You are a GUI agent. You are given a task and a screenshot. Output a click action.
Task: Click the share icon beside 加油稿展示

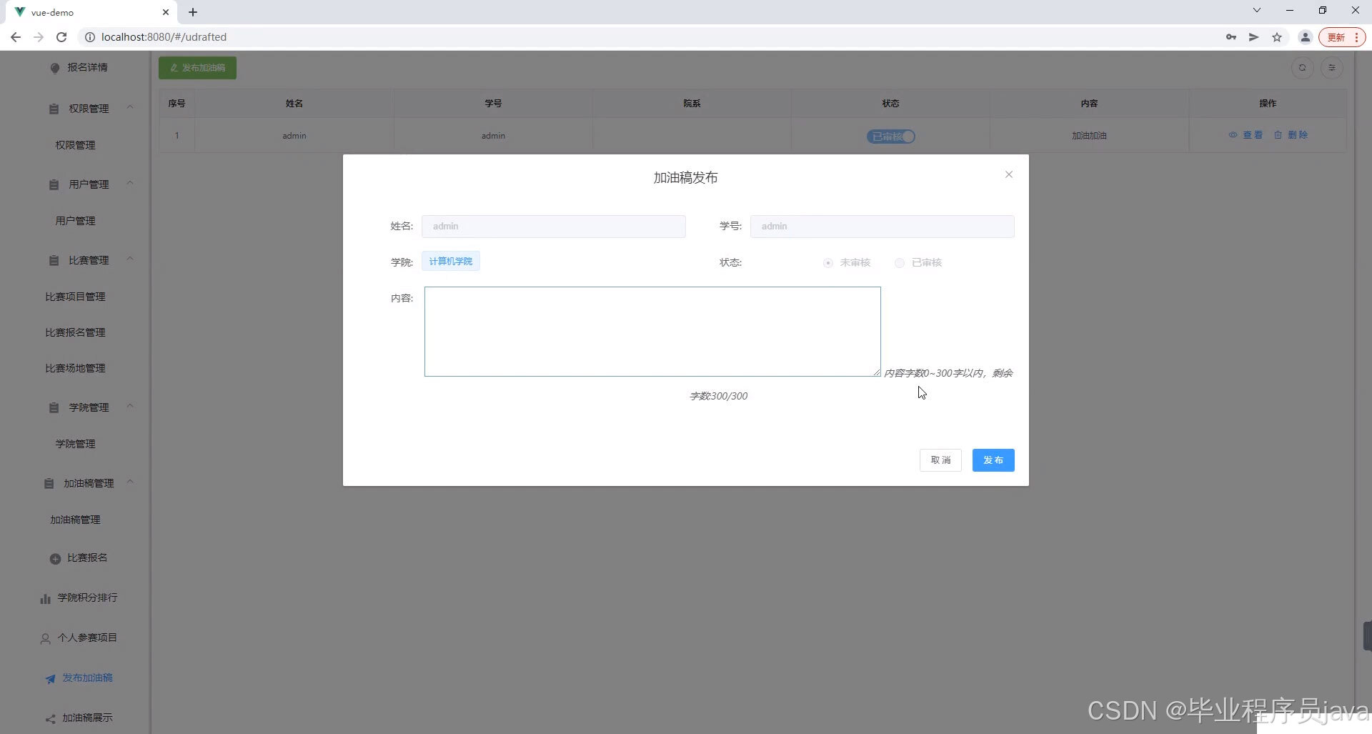tap(49, 718)
